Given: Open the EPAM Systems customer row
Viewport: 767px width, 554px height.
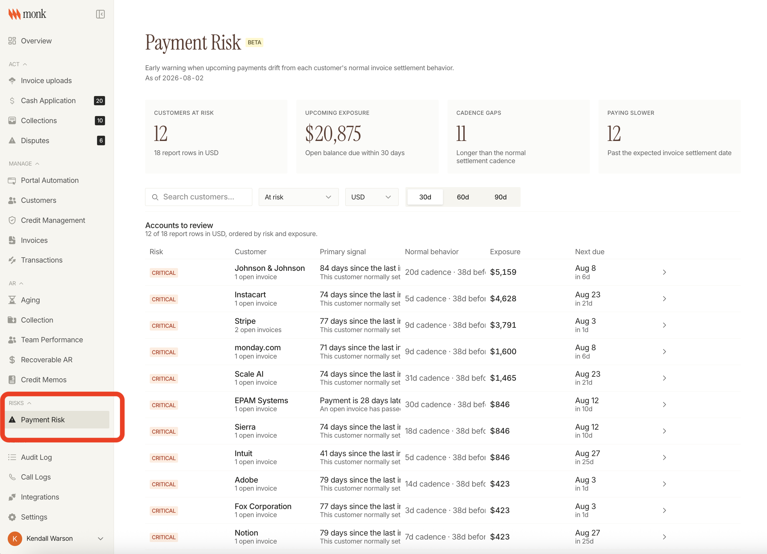Looking at the screenshot, I should (x=443, y=405).
